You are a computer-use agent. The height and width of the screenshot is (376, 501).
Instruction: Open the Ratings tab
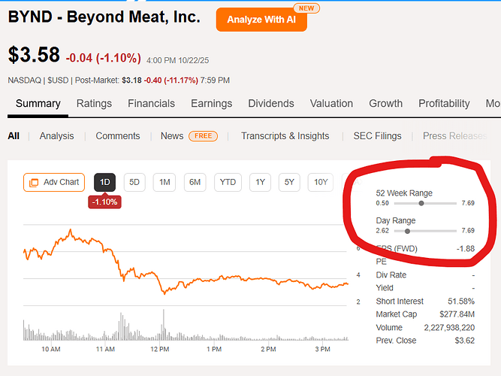coord(94,104)
